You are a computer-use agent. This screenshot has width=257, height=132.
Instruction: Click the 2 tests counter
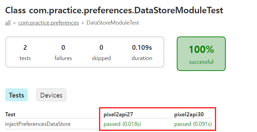(x=25, y=52)
